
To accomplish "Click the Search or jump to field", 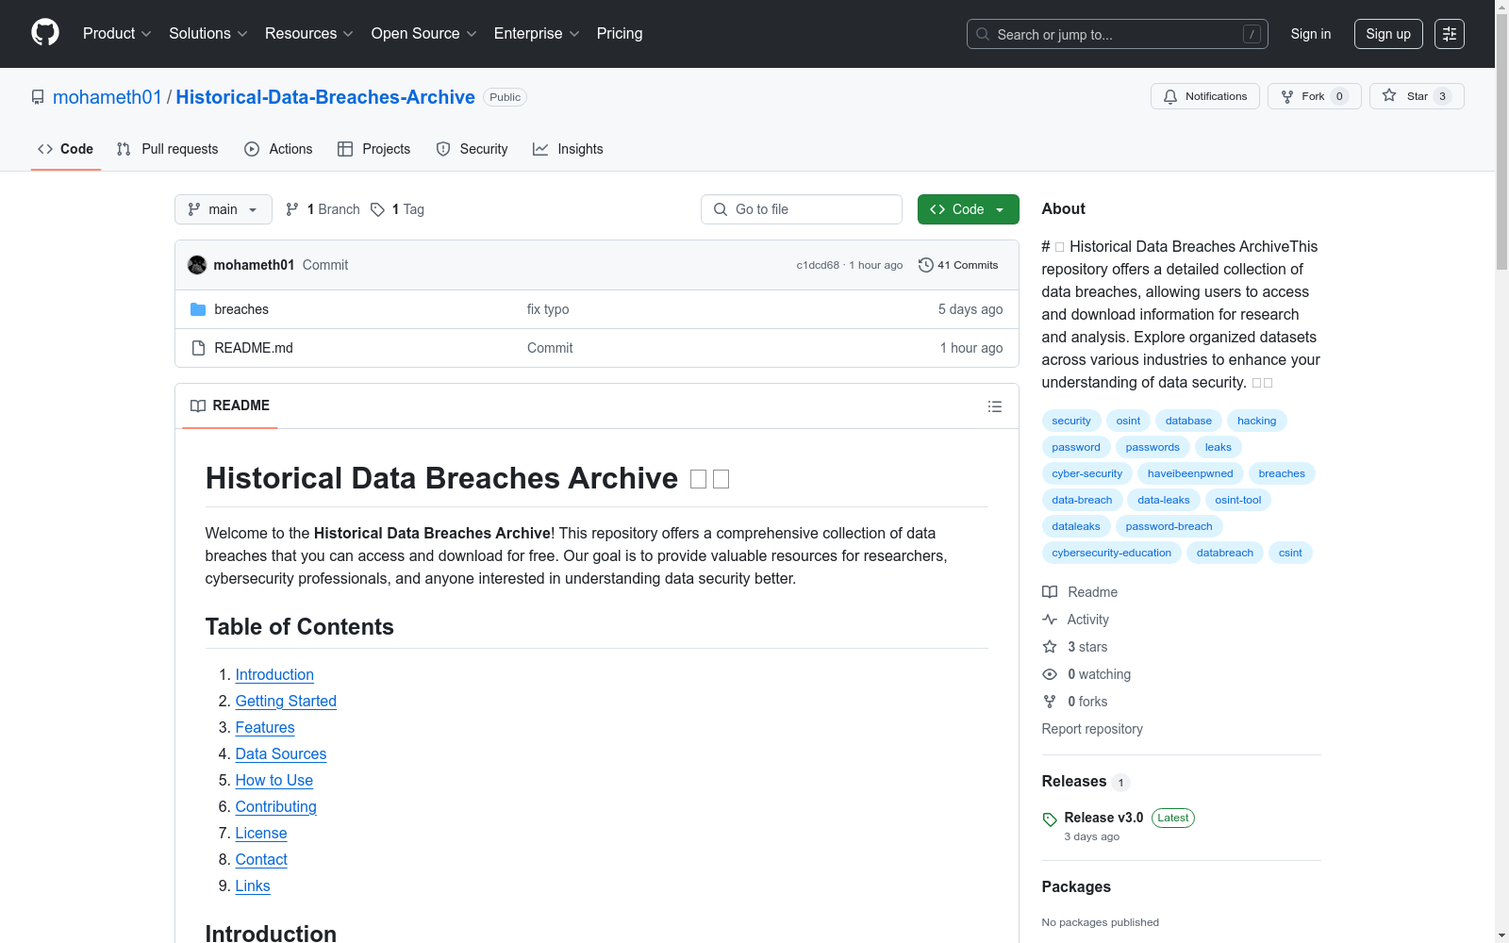I will (1118, 34).
